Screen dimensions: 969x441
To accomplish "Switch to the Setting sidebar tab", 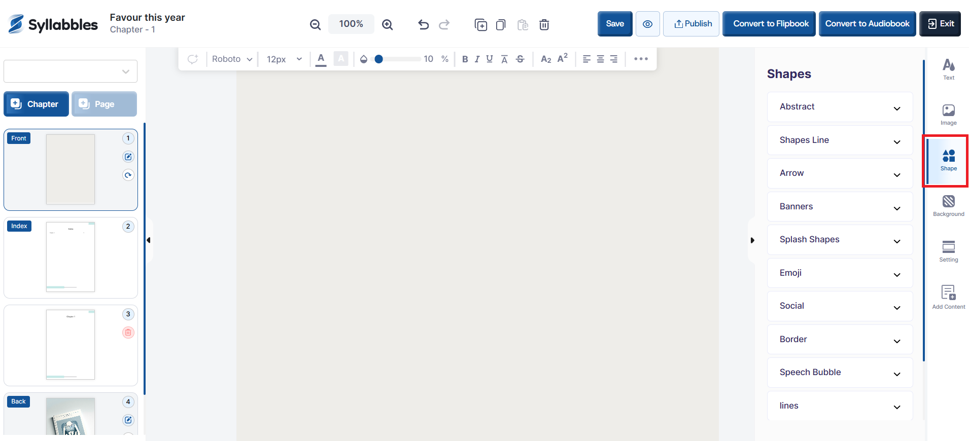I will pyautogui.click(x=948, y=251).
